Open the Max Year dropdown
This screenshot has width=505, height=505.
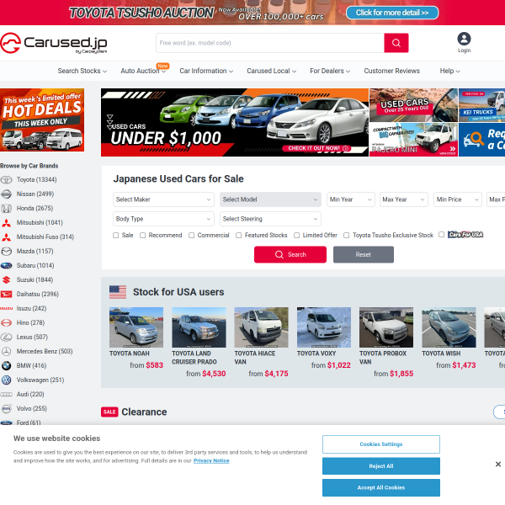tap(404, 199)
